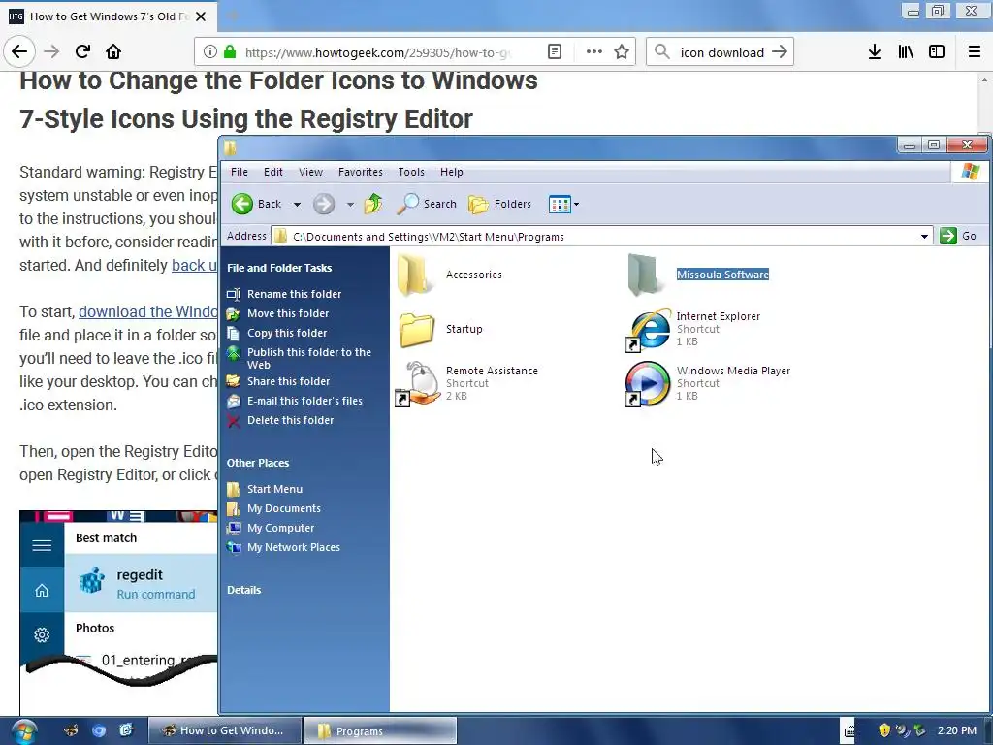This screenshot has height=745, width=993.
Task: Select the Missoula Software folder icon
Action: point(645,275)
